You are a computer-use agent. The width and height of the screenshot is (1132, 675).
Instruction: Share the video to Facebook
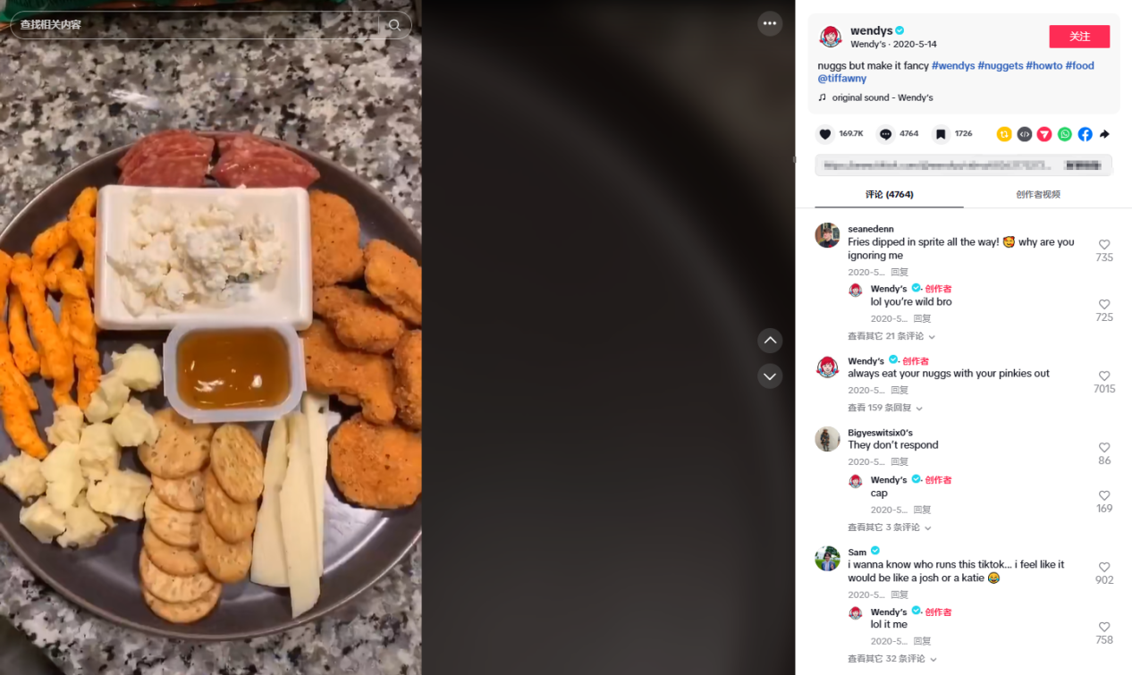pyautogui.click(x=1085, y=134)
